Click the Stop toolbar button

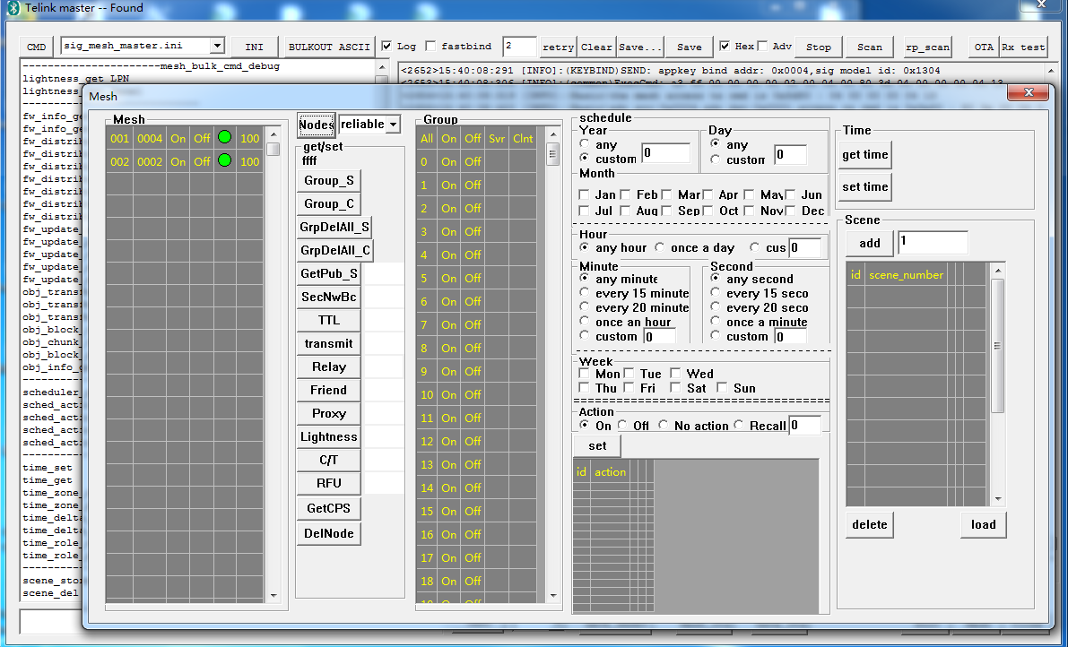coord(819,47)
